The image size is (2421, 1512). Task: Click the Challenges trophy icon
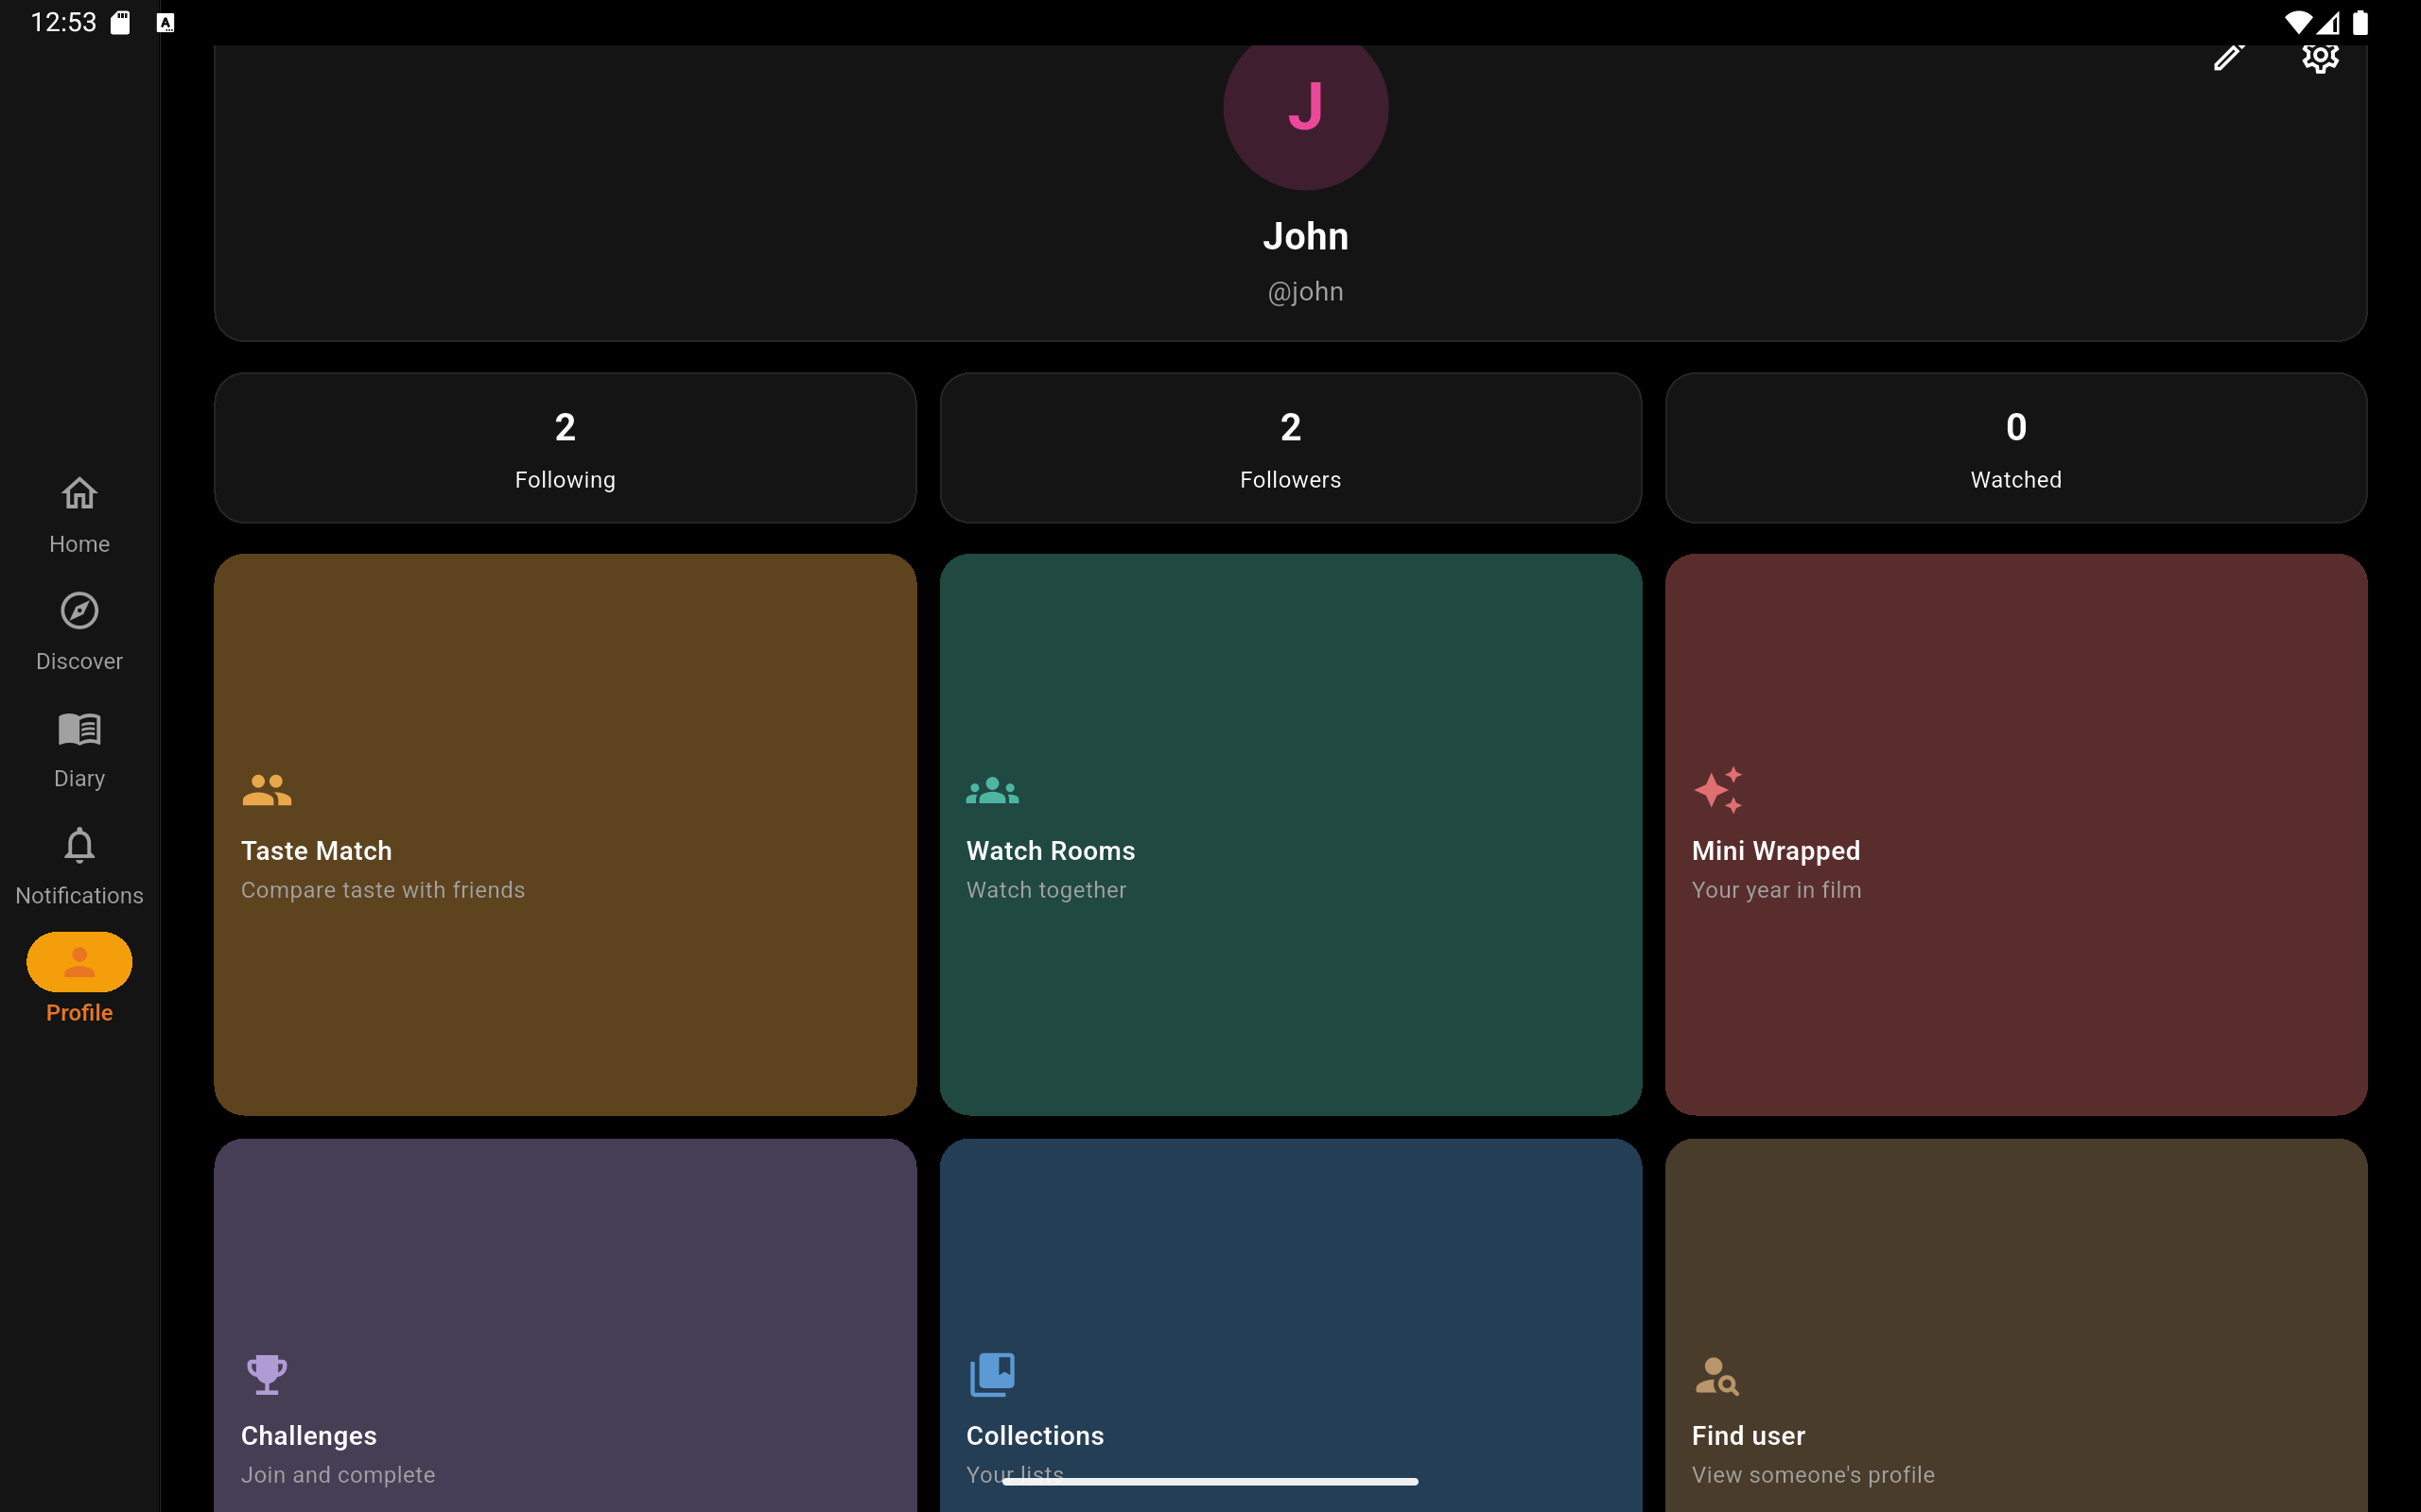click(266, 1374)
